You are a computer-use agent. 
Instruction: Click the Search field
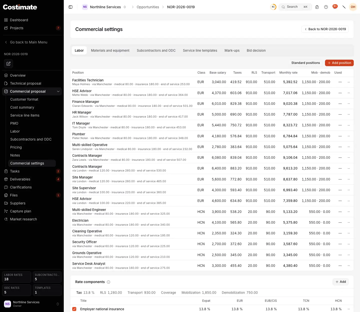tap(295, 7)
